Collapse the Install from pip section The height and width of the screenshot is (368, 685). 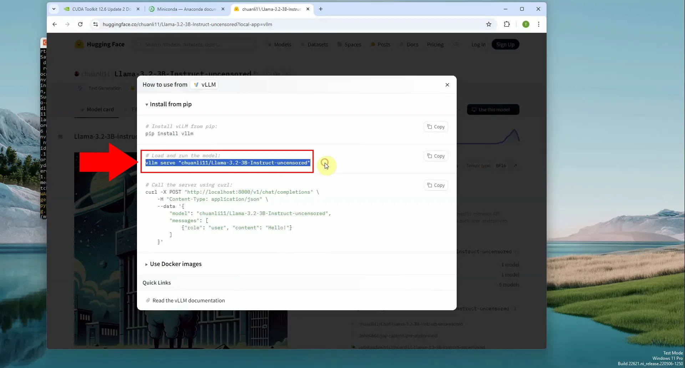click(x=168, y=104)
